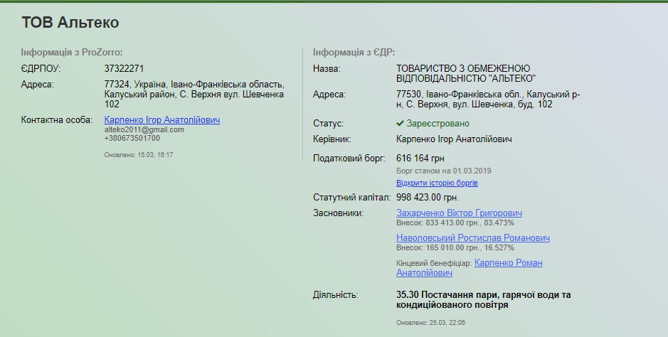
Task: Open the Відкрити історію боргів link
Action: point(437,183)
